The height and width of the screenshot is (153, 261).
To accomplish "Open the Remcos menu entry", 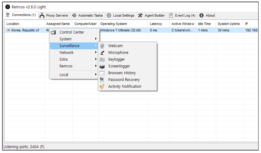I will click(x=74, y=66).
